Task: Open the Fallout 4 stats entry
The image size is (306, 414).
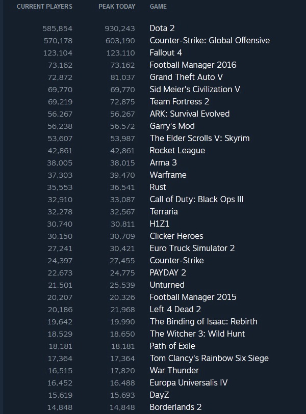Action: [x=166, y=52]
